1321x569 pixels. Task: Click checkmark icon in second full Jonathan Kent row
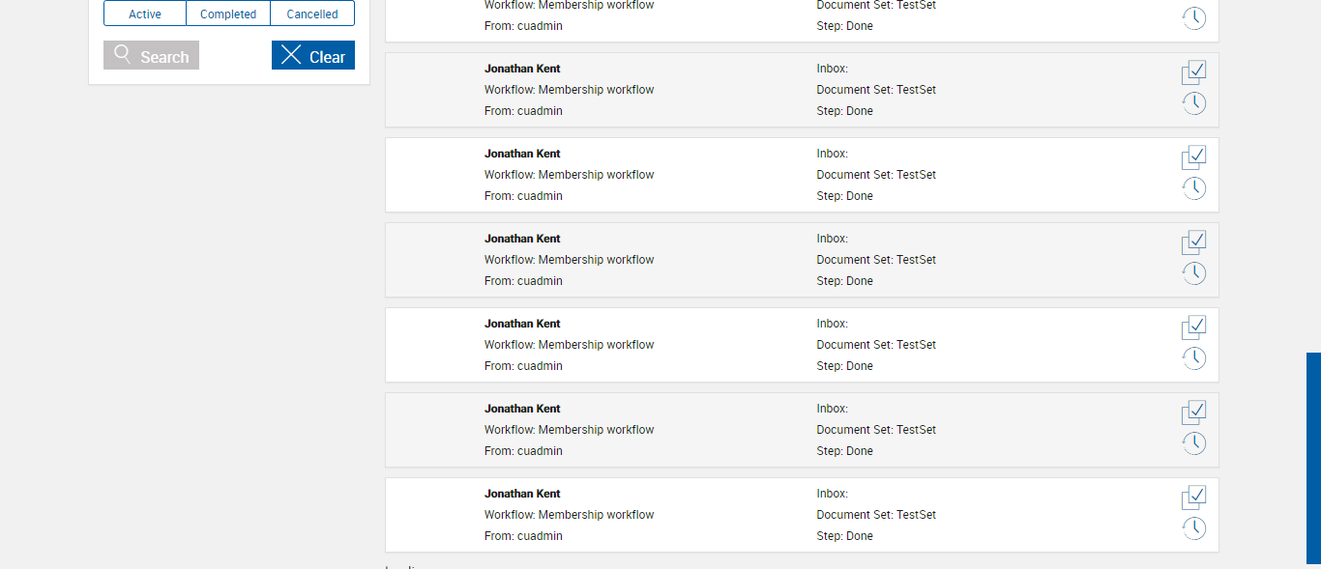tap(1194, 157)
